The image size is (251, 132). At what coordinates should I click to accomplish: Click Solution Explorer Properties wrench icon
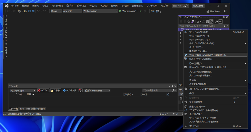(x=217, y=22)
